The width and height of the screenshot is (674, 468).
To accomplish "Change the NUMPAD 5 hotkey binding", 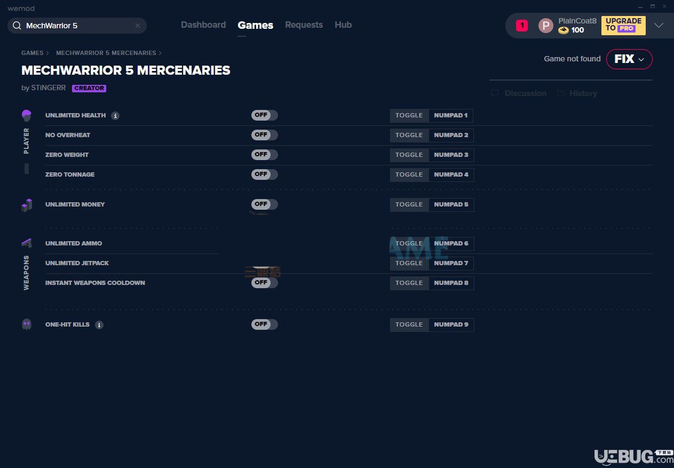I will [x=451, y=205].
